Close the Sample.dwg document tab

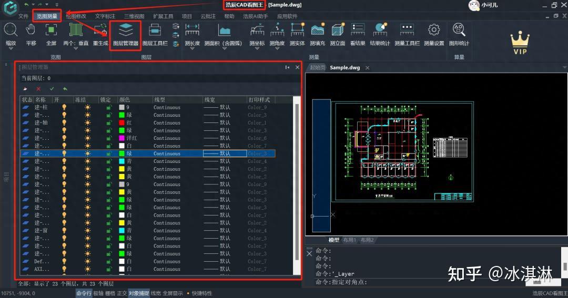(367, 68)
